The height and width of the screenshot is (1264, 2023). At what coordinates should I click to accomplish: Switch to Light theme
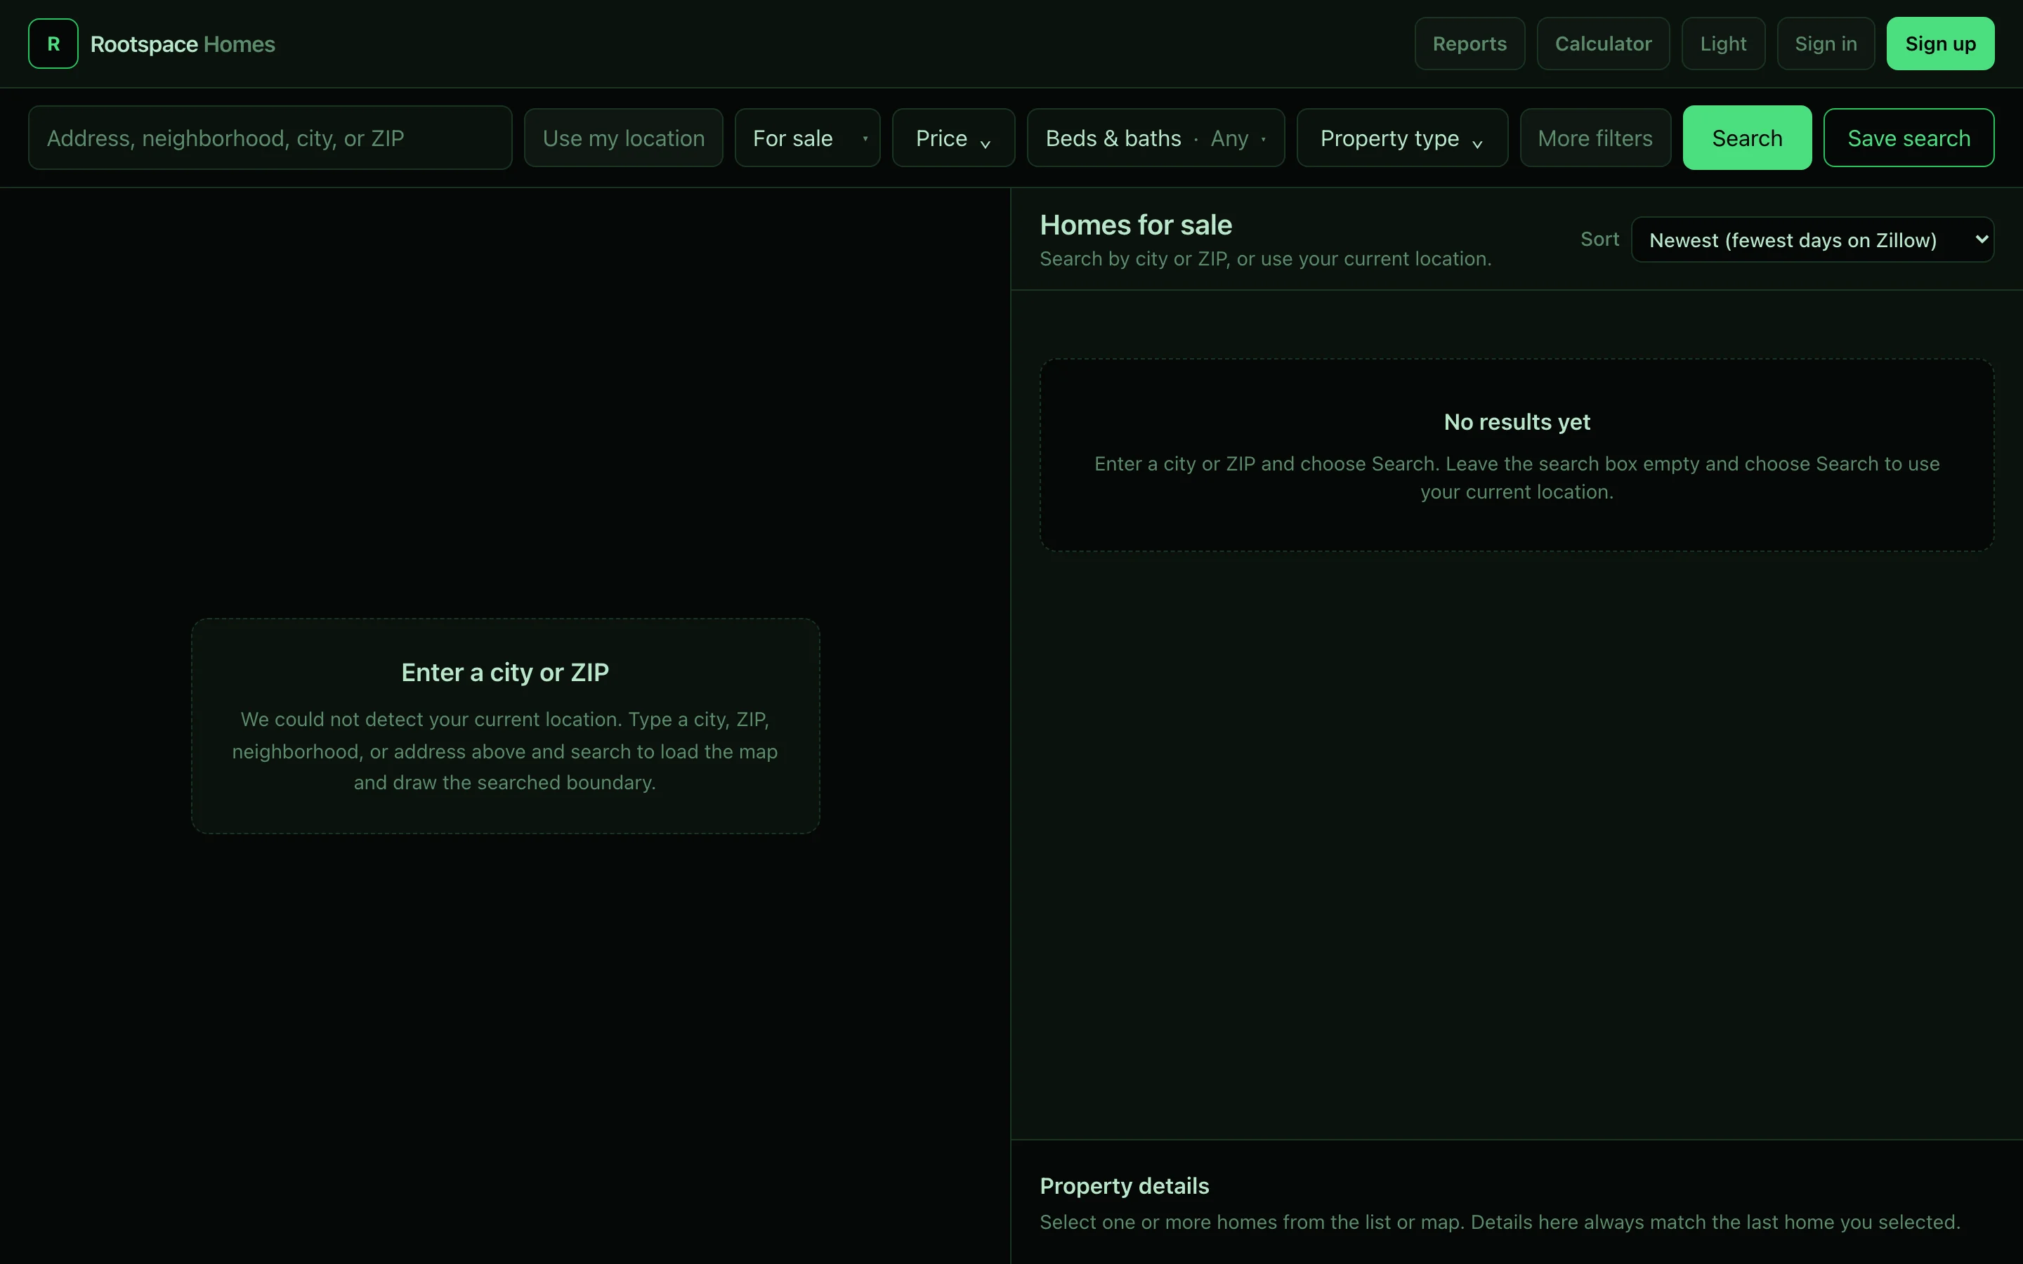[x=1723, y=44]
